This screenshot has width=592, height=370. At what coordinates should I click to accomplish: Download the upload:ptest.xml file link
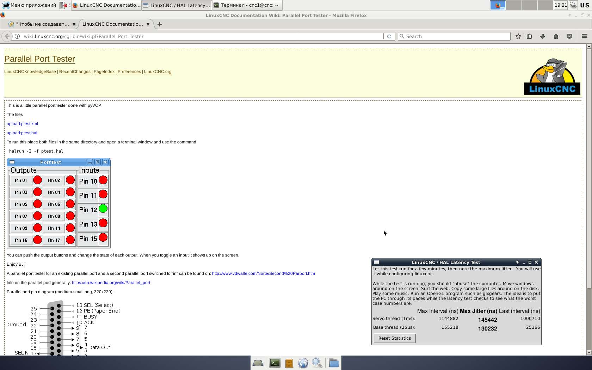pyautogui.click(x=22, y=124)
